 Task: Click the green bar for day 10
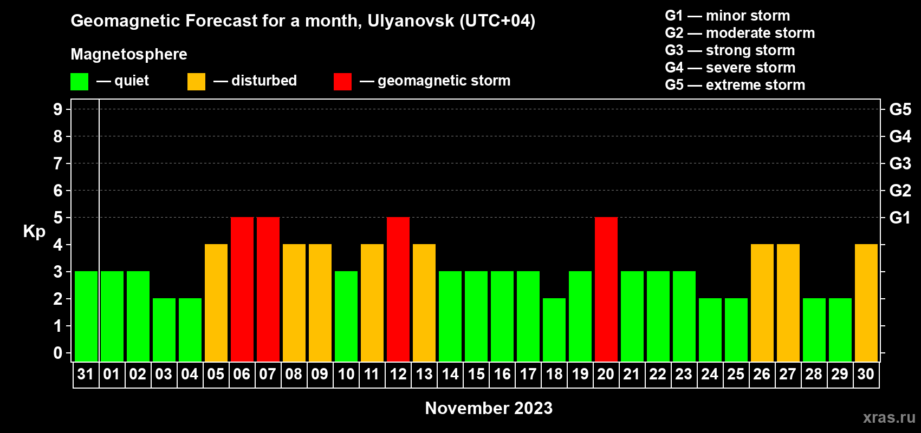pyautogui.click(x=346, y=316)
